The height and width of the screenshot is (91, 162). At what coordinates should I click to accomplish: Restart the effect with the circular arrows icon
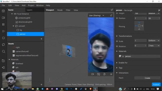(x=3, y=45)
